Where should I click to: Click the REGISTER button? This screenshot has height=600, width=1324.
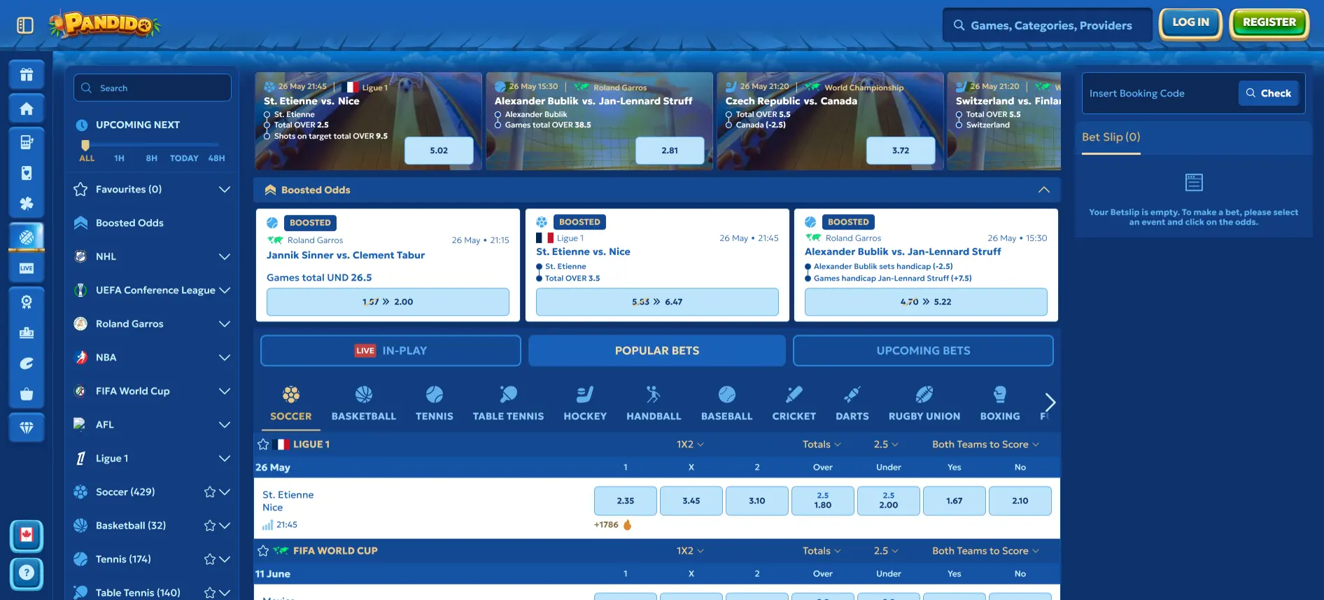pyautogui.click(x=1269, y=22)
